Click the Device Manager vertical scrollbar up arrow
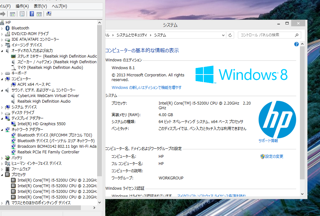This screenshot has width=320, height=216. (99, 23)
